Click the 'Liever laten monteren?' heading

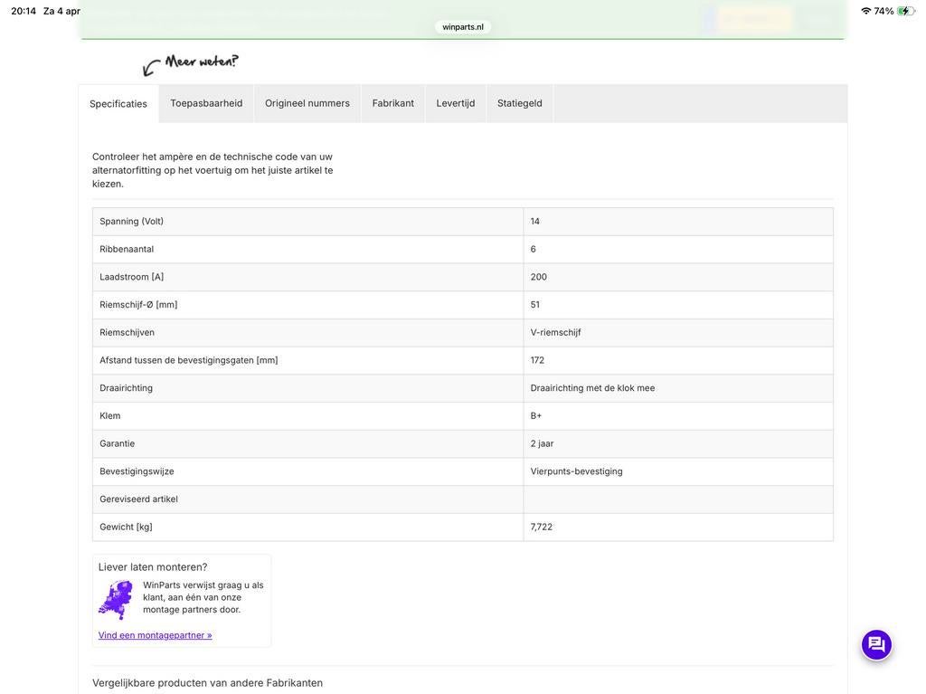pyautogui.click(x=153, y=567)
